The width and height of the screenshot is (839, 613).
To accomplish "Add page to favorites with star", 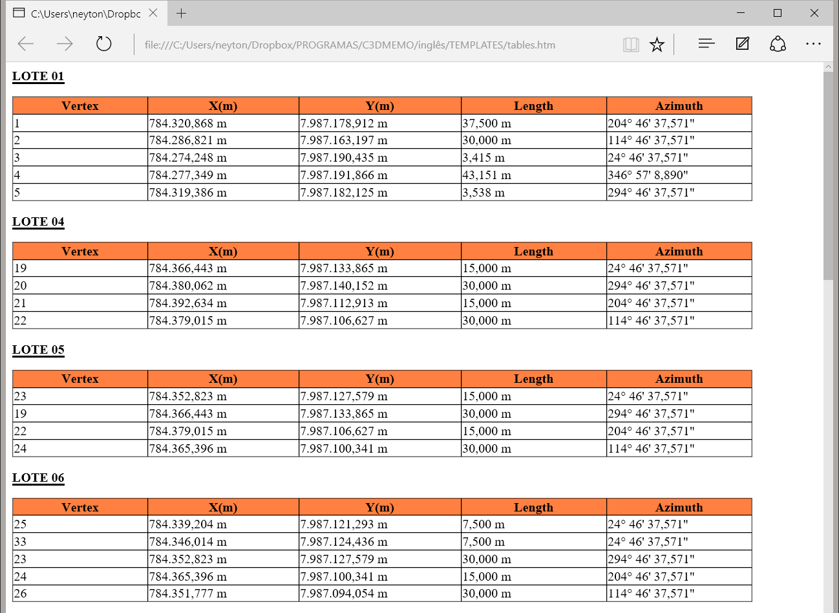I will pos(657,45).
